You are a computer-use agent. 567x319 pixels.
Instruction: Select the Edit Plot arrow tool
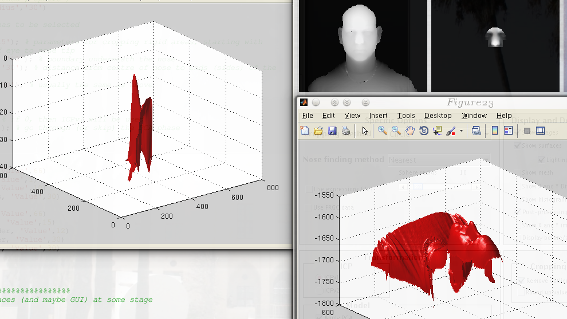364,131
